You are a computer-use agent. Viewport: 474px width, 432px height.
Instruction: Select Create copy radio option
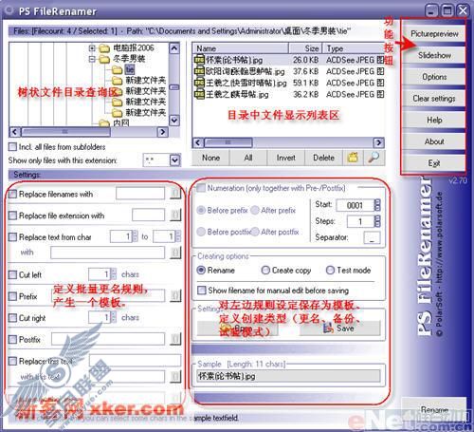click(265, 271)
